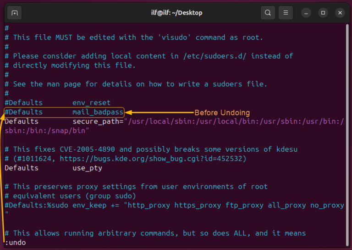Minimize the terminal window
Screen dimensions: 352x250
[306, 13]
